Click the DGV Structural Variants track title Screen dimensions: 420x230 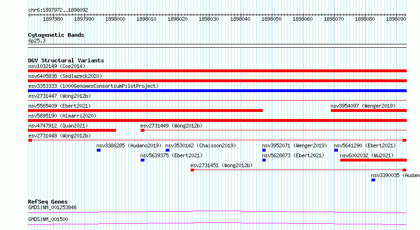pyautogui.click(x=66, y=60)
